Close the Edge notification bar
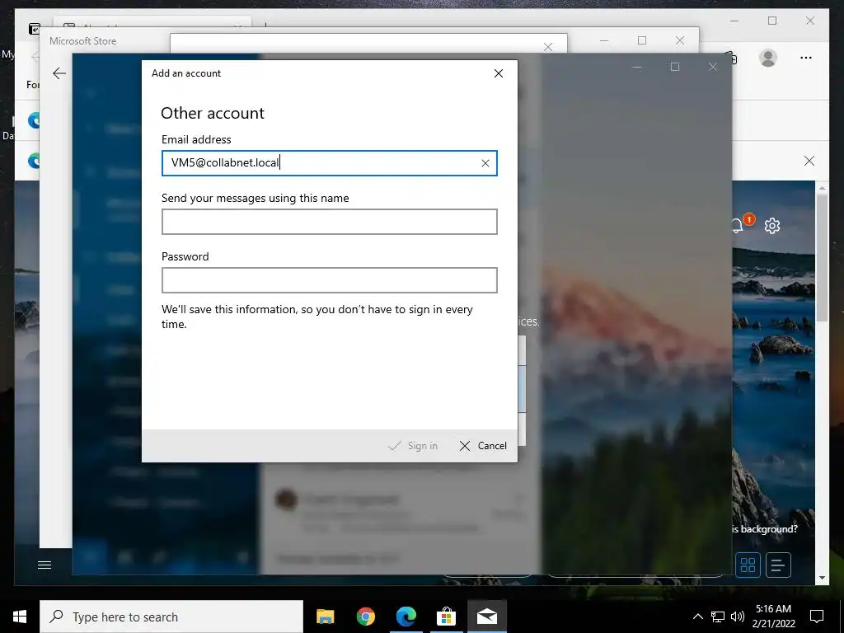Image resolution: width=844 pixels, height=633 pixels. pos(809,161)
